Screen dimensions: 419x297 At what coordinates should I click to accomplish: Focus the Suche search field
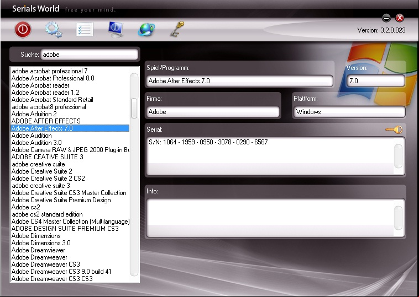(x=89, y=55)
